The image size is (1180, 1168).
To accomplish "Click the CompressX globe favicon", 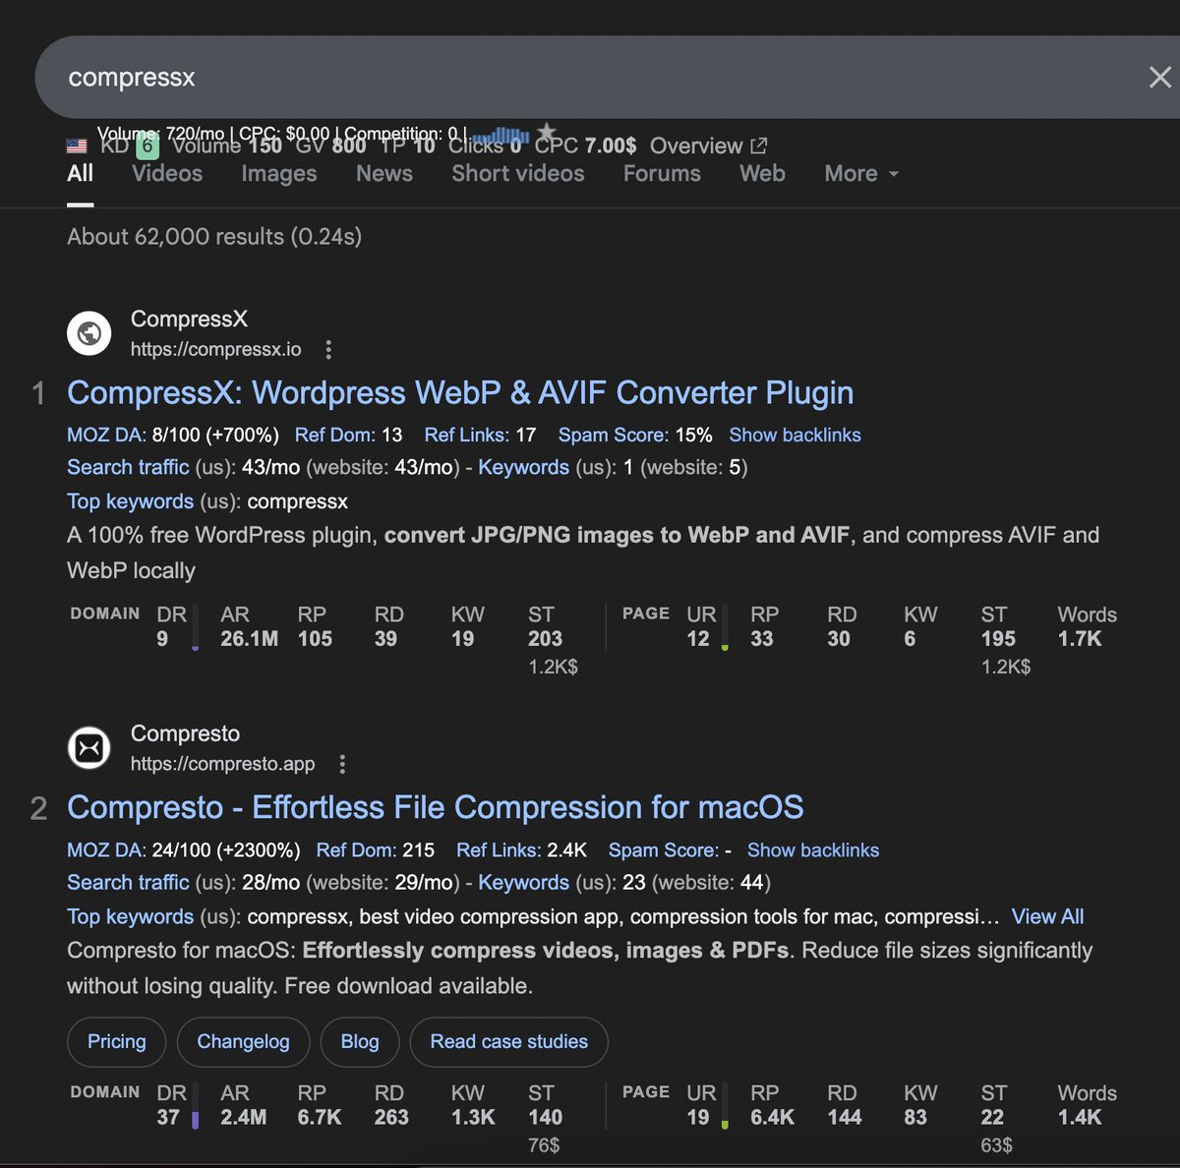I will tap(89, 333).
